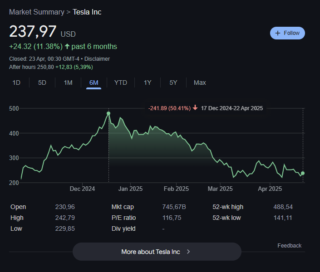Click the Mkt cap value 745,67B
This screenshot has width=320, height=272.
[174, 207]
